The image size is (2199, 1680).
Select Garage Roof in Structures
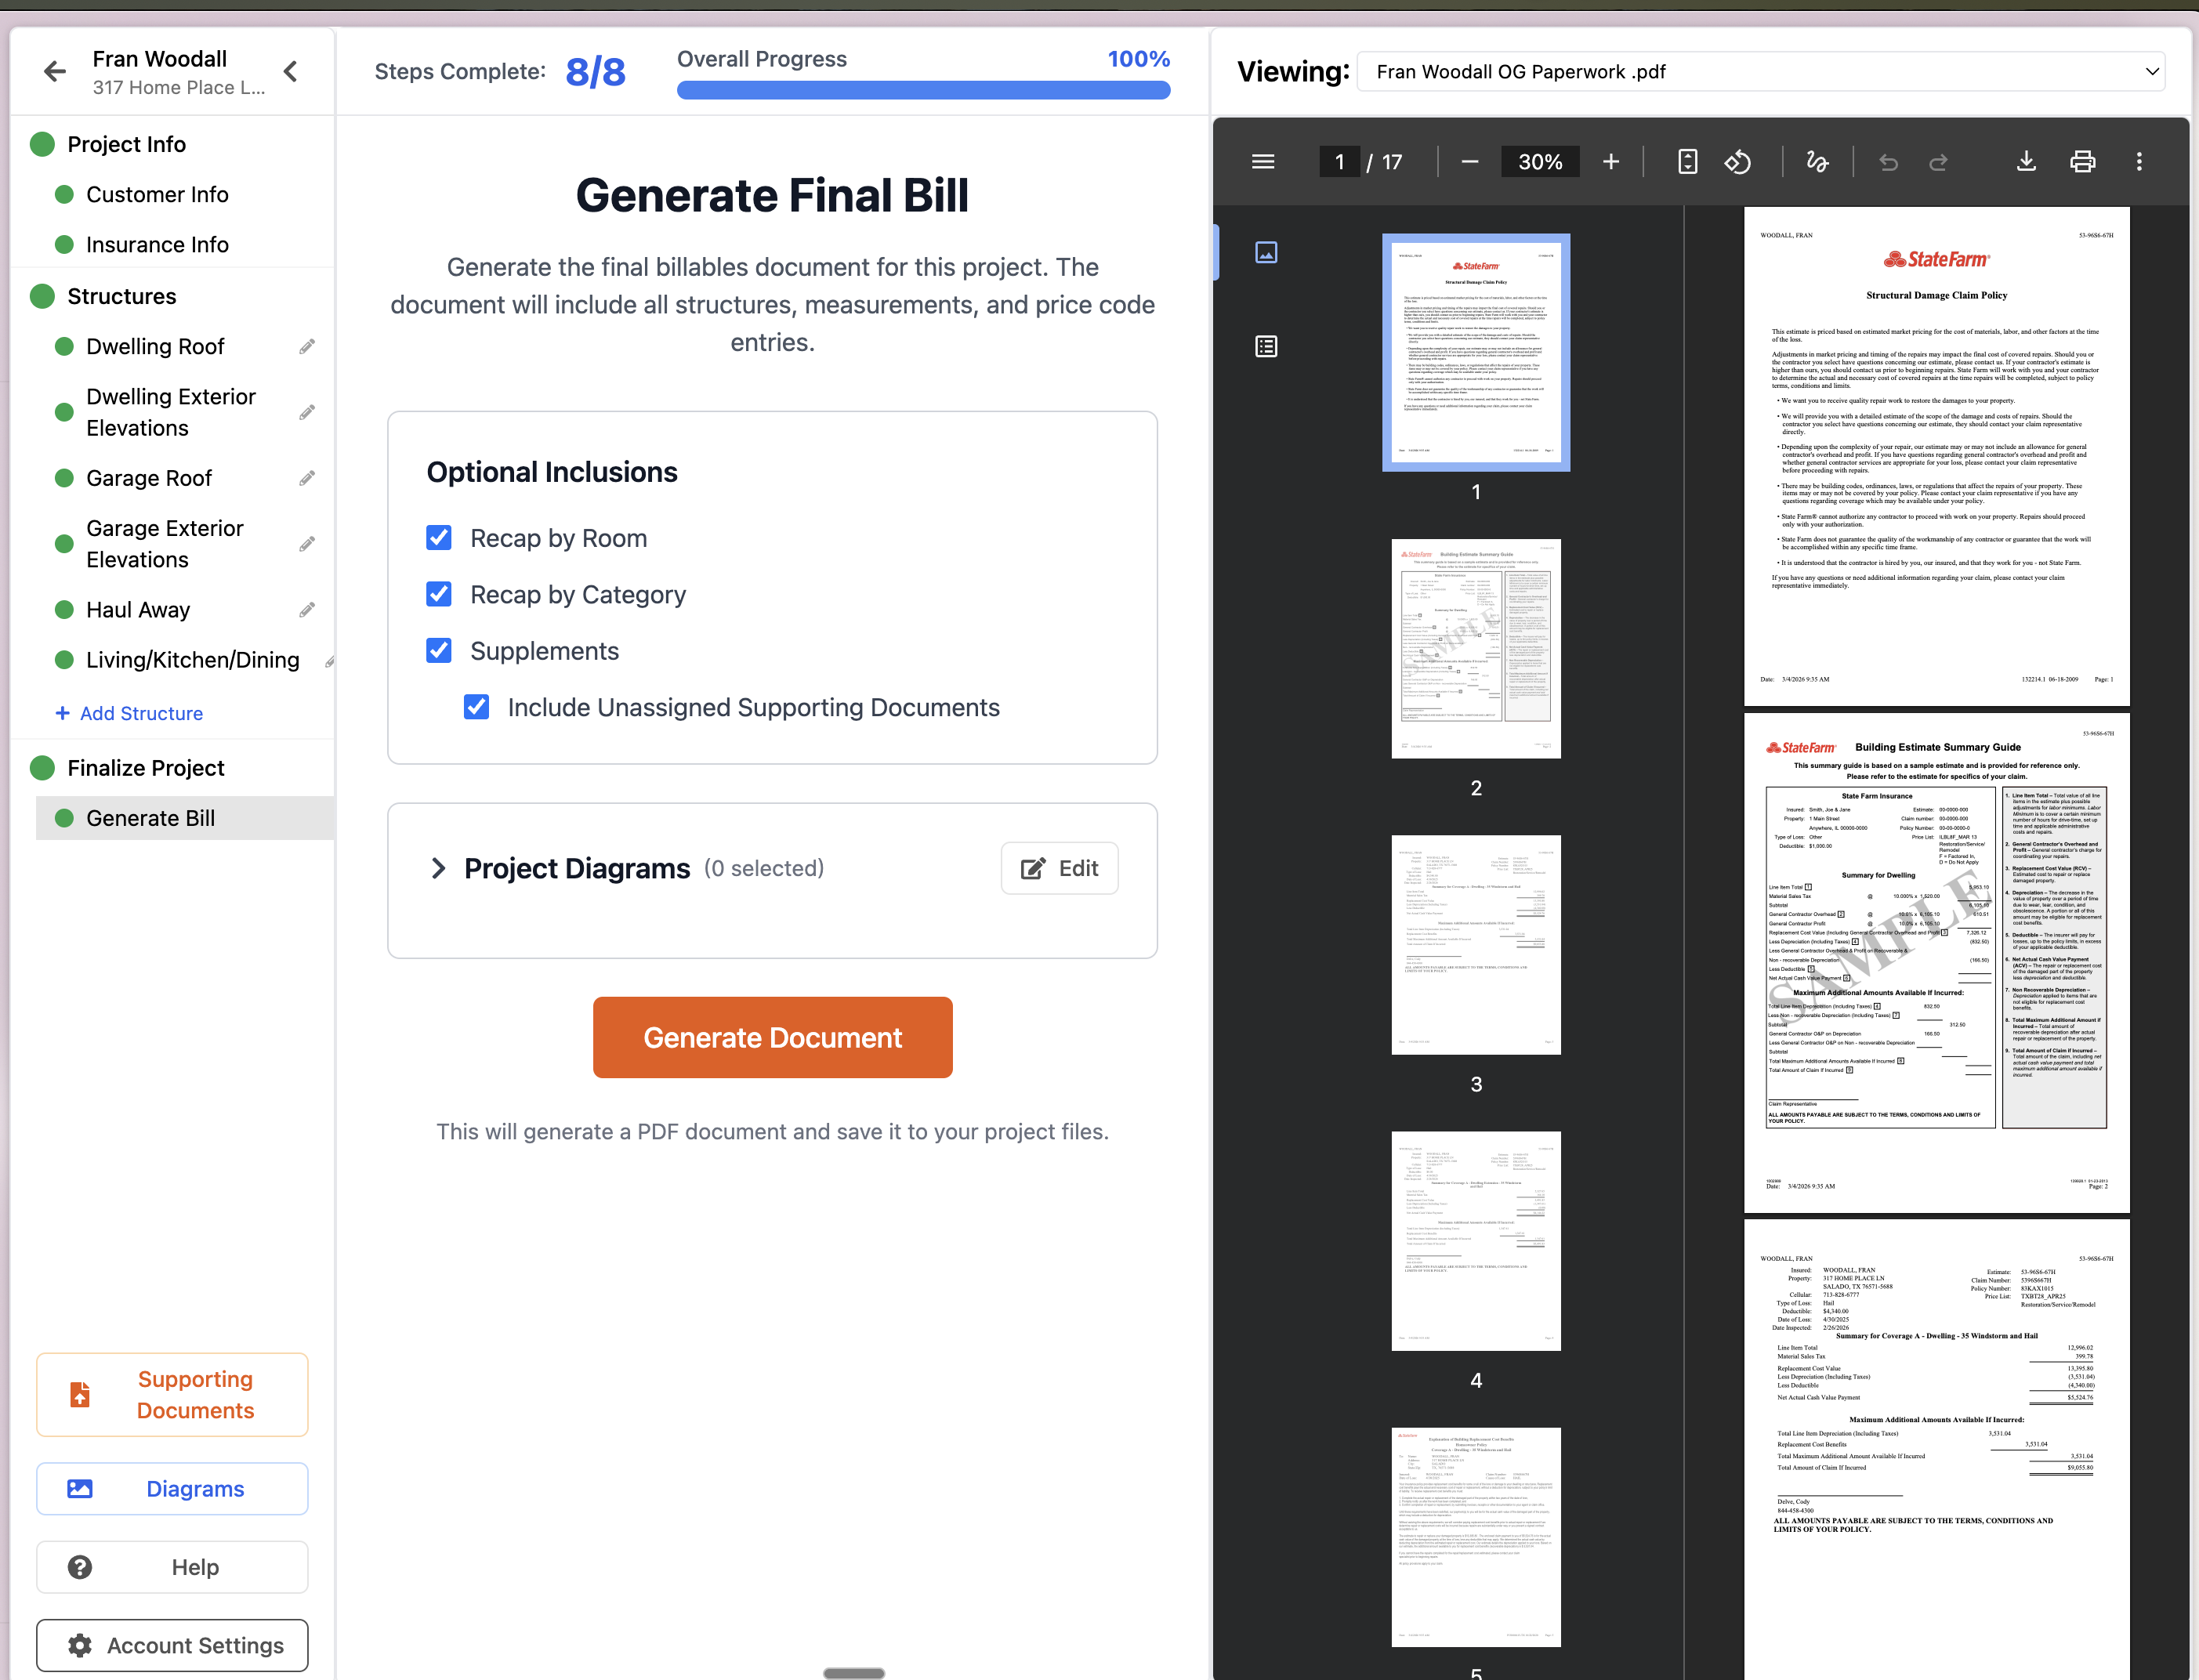pos(149,478)
